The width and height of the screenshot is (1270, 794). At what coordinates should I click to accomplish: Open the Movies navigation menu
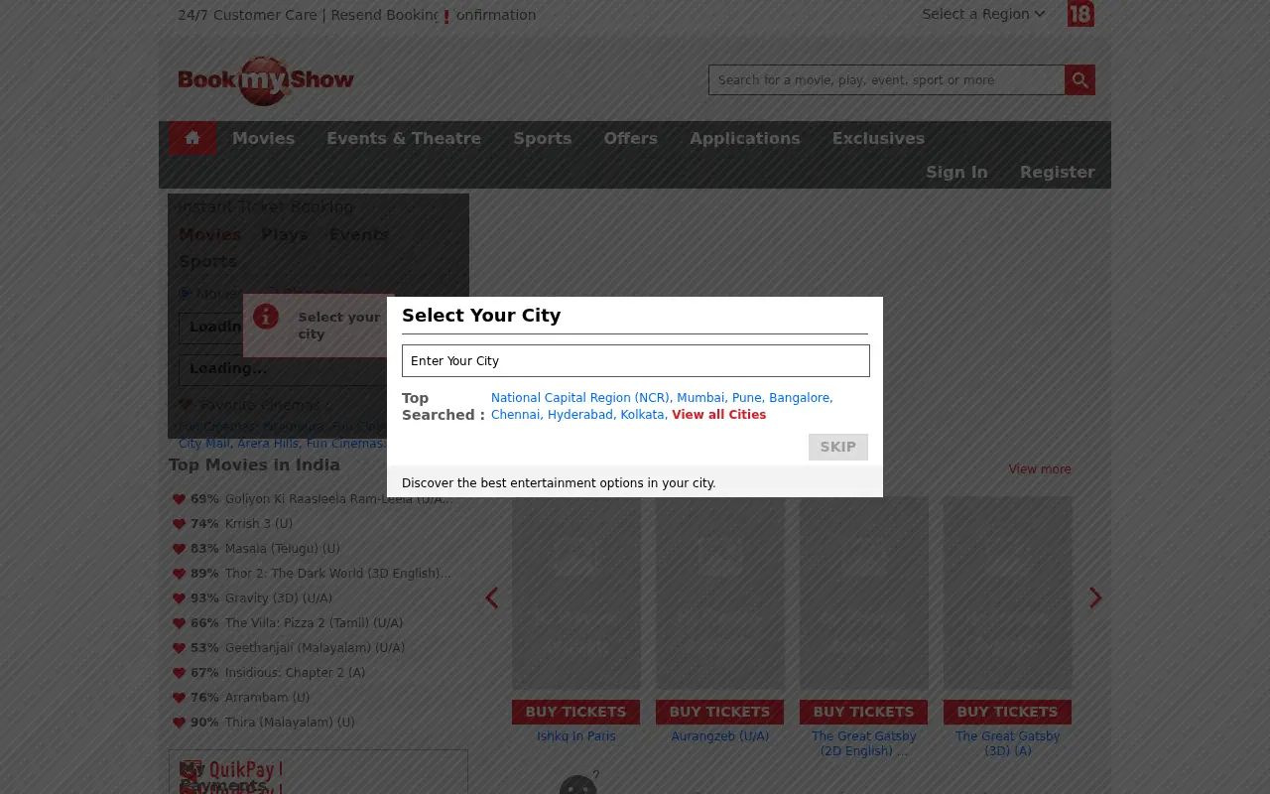(263, 138)
